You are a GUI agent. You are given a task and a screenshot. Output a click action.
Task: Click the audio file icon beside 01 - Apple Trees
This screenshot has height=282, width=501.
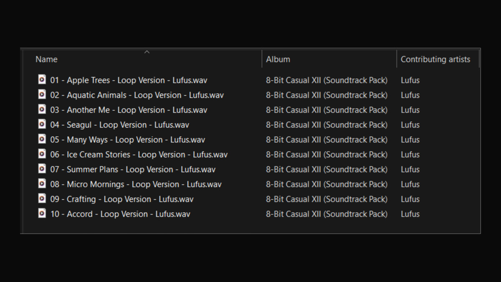(x=42, y=80)
